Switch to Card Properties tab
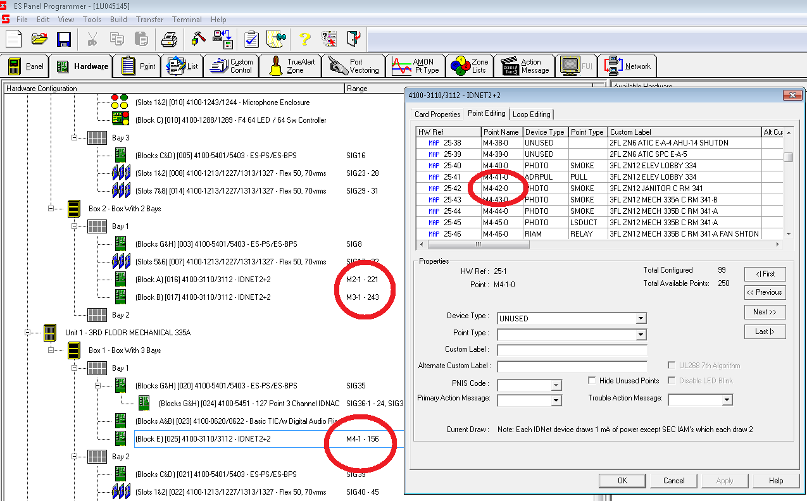This screenshot has width=807, height=501. pyautogui.click(x=437, y=114)
